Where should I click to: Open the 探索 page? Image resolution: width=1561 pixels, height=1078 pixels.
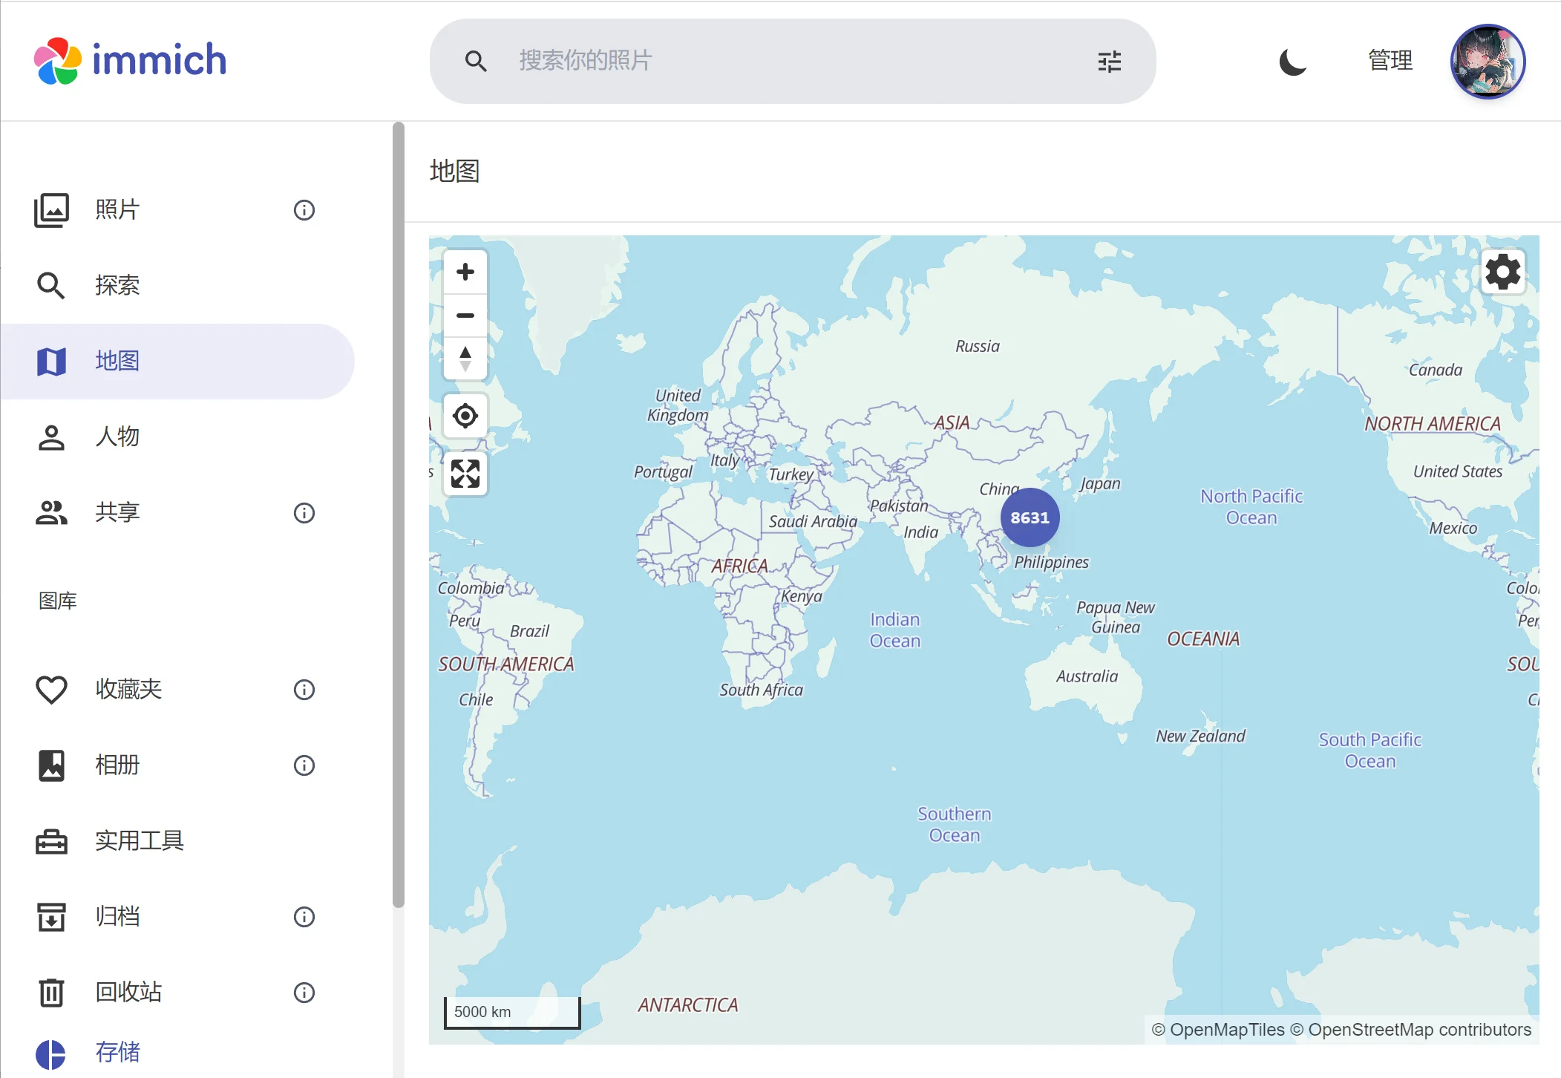click(117, 285)
